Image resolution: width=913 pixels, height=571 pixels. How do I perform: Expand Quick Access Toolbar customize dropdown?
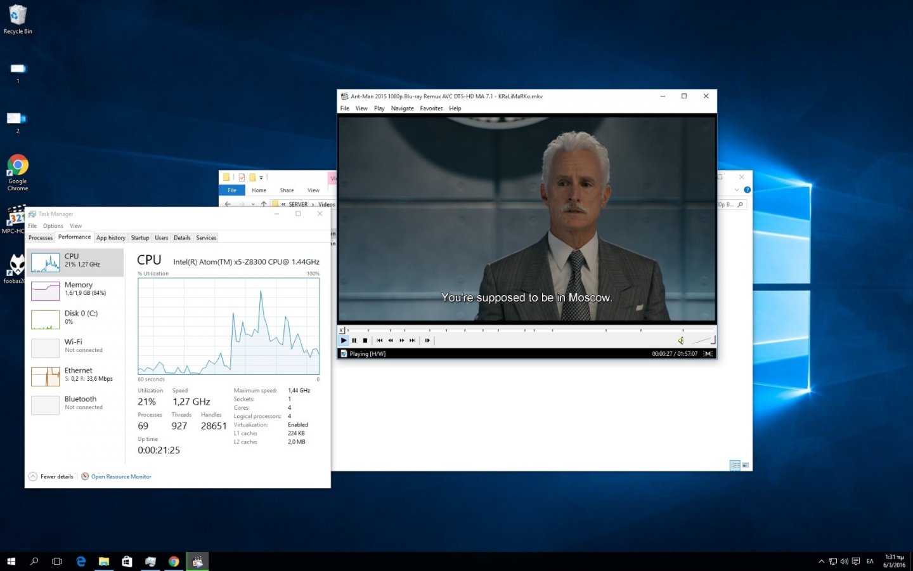click(x=261, y=178)
